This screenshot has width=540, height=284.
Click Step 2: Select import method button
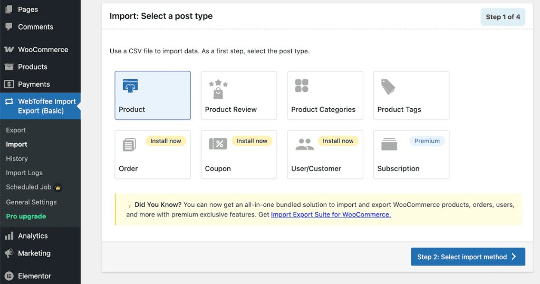click(x=468, y=257)
